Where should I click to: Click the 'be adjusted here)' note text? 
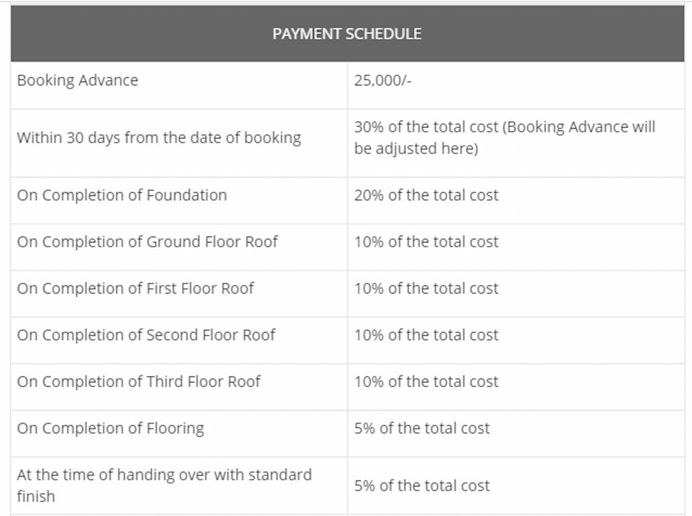point(416,149)
